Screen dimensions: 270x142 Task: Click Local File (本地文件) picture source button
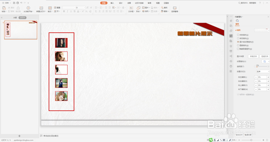click(253, 56)
